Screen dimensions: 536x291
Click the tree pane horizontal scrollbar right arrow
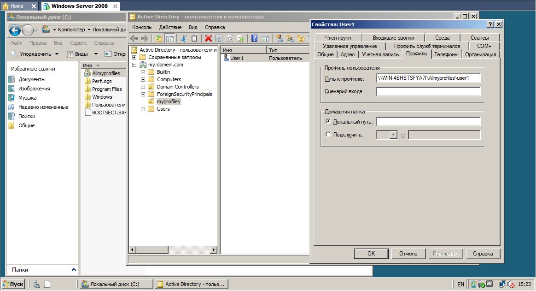coord(214,250)
